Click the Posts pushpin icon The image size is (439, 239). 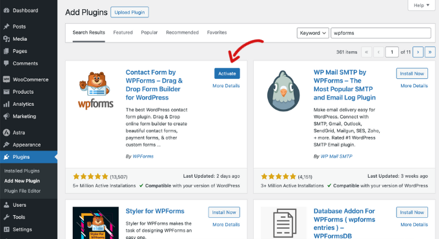click(x=6, y=26)
